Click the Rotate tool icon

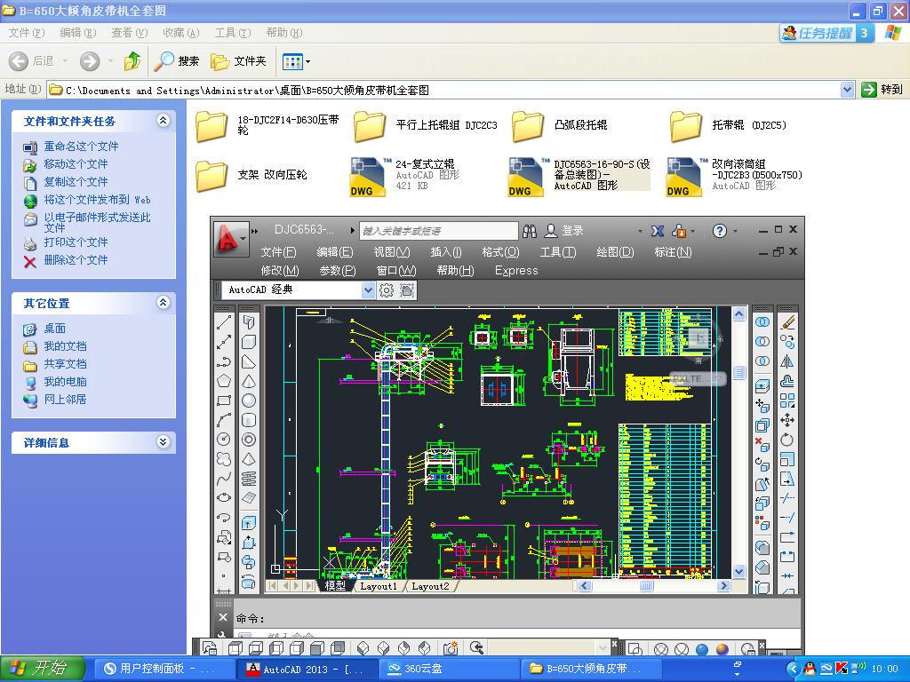786,440
